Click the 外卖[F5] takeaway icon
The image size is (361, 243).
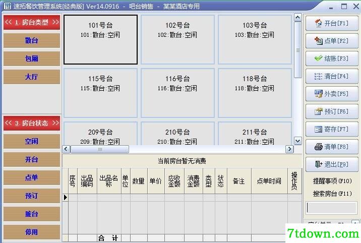[x=319, y=94]
